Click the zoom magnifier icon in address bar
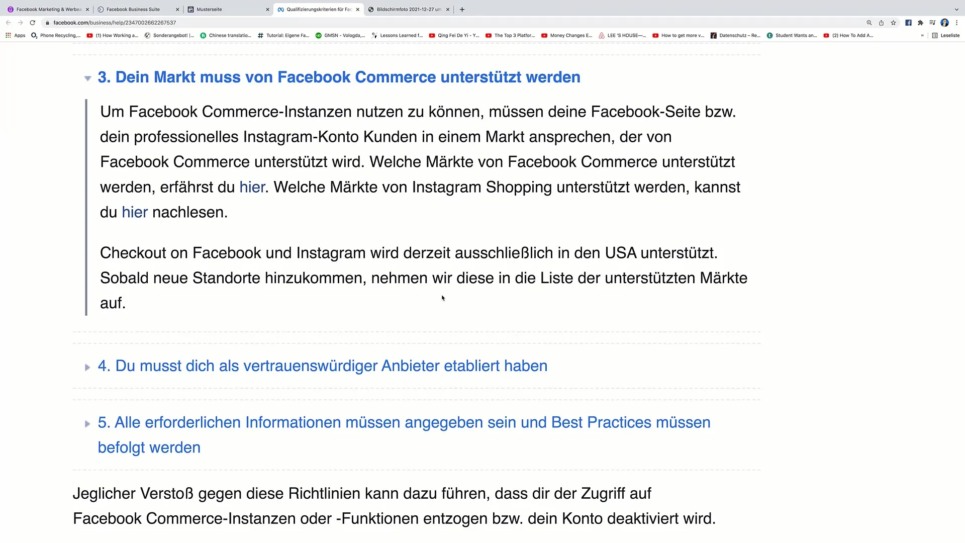The image size is (965, 543). click(x=869, y=23)
